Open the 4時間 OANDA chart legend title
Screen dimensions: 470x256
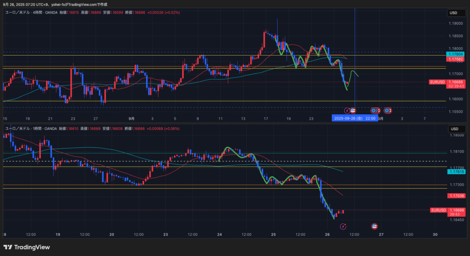(x=31, y=12)
